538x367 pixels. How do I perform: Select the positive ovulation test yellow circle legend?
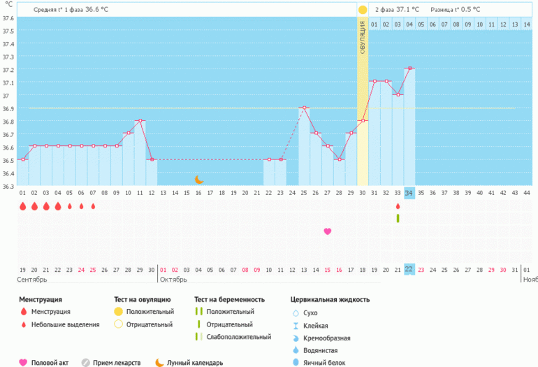pos(118,312)
